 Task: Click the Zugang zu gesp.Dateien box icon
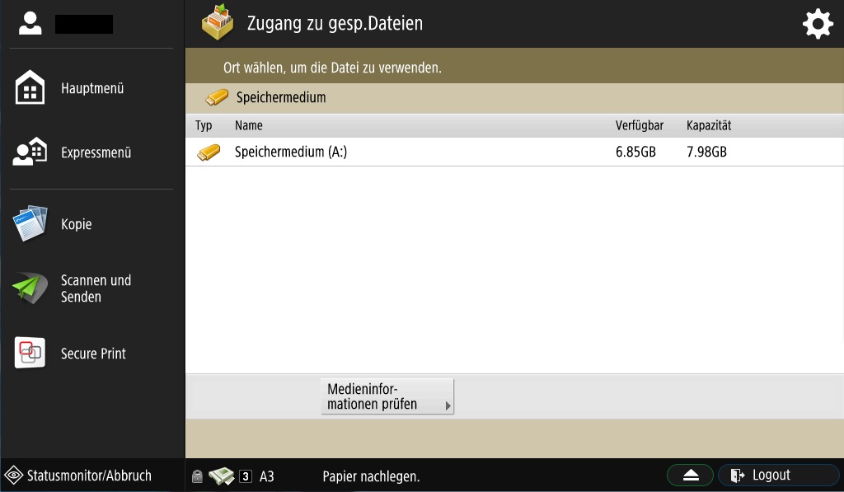218,22
